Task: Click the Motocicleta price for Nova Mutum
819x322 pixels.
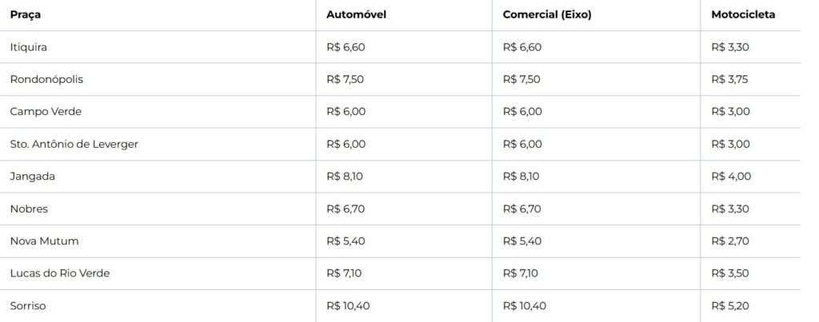Action: pos(730,241)
